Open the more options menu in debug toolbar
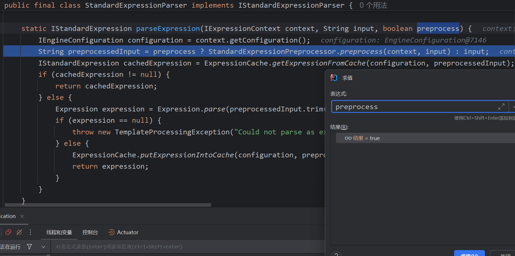The width and height of the screenshot is (515, 256). 30,232
